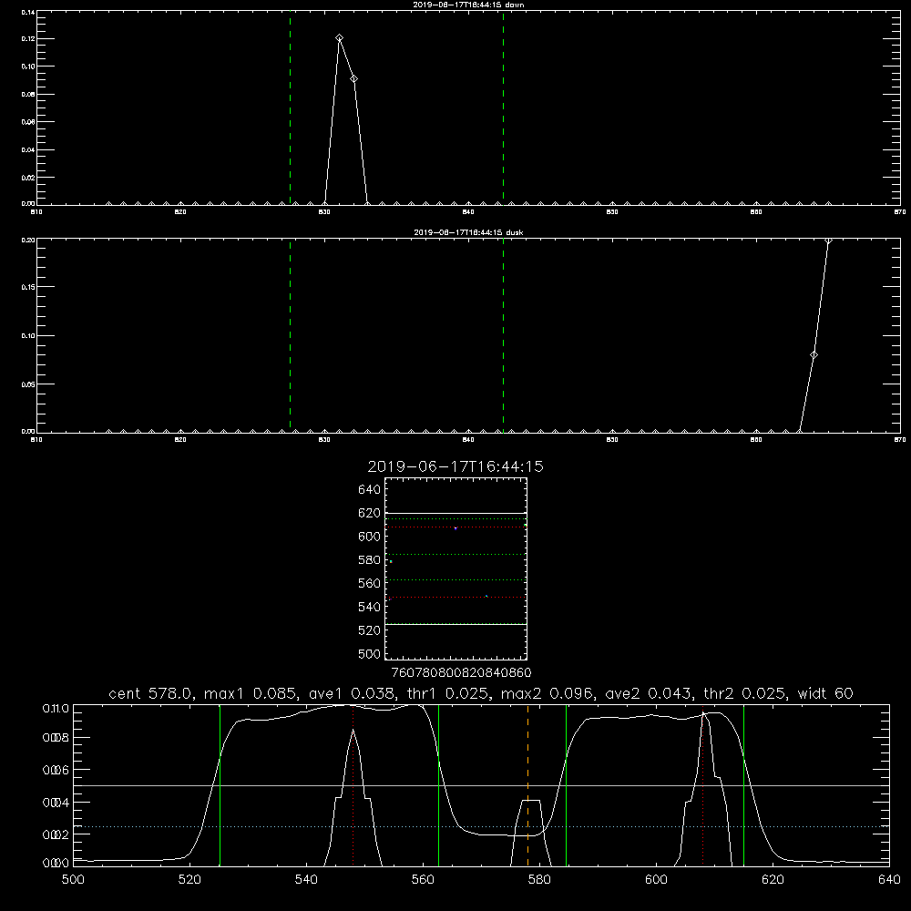This screenshot has height=911, width=911.
Task: Click the 560 y-axis label of small plot
Action: click(370, 583)
